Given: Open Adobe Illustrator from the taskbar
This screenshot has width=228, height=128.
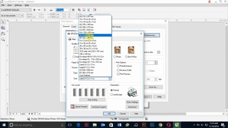Looking at the screenshot, I should coord(144,125).
